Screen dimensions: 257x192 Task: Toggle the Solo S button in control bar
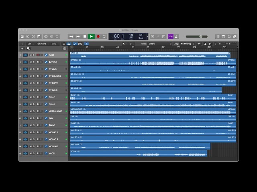click(x=163, y=36)
